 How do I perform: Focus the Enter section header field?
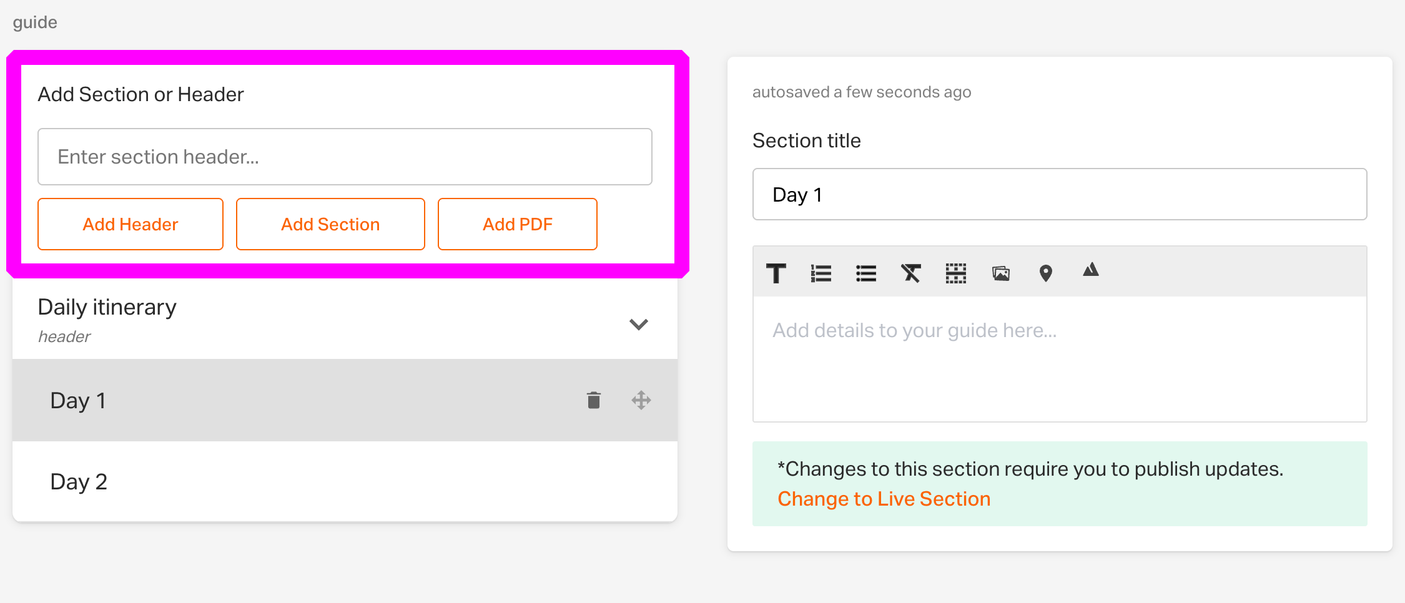coord(345,157)
